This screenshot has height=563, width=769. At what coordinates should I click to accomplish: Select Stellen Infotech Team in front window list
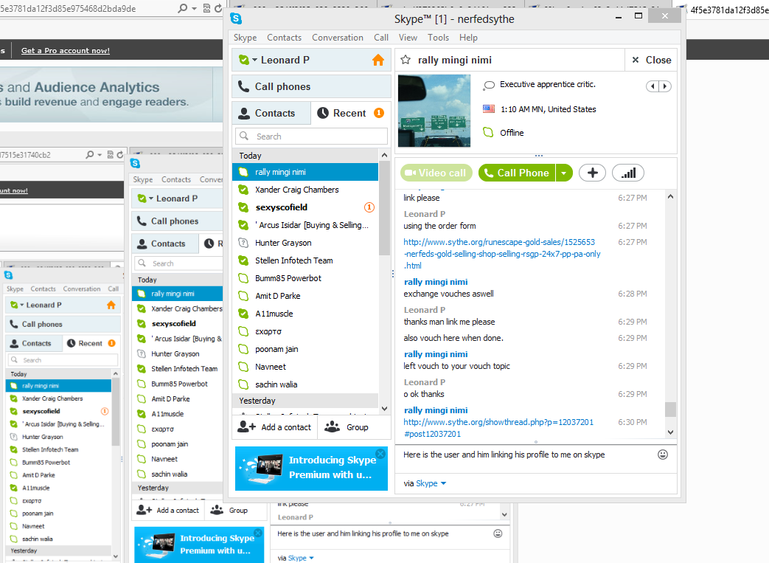[305, 260]
